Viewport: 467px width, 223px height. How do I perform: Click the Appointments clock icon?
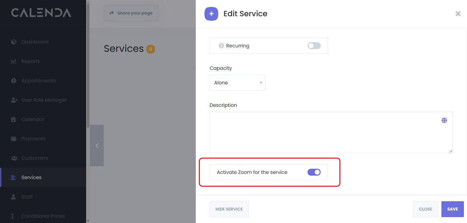point(14,81)
